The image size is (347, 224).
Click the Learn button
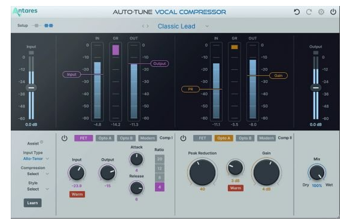pyautogui.click(x=32, y=202)
